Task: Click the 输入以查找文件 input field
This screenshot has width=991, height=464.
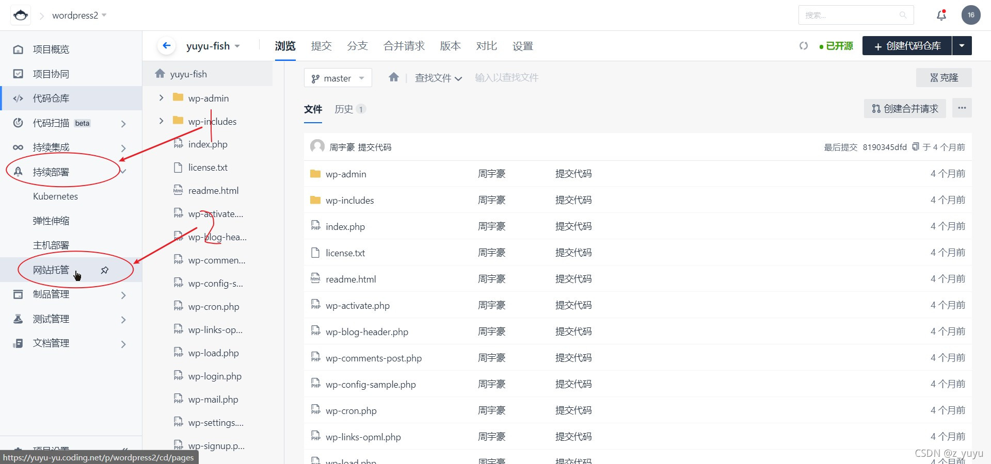Action: pyautogui.click(x=506, y=77)
